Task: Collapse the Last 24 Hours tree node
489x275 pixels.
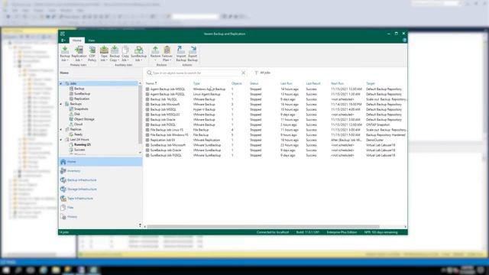Action: pyautogui.click(x=61, y=140)
